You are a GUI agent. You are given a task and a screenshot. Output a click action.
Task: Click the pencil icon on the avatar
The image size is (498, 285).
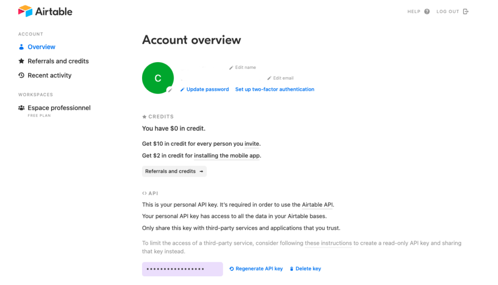[x=170, y=90]
